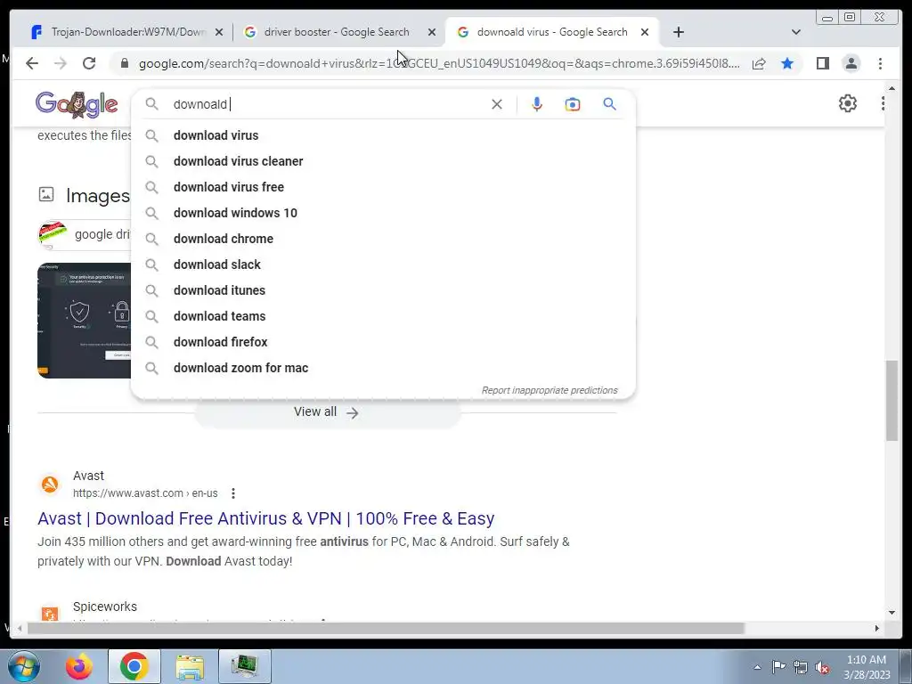Choose suggestion 'download virus cleaner'
Viewport: 912px width, 684px height.
pyautogui.click(x=383, y=161)
